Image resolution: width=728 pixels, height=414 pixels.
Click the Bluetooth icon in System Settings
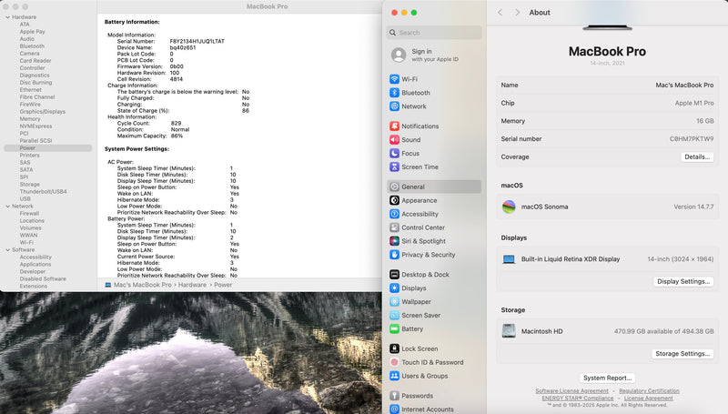(x=394, y=93)
